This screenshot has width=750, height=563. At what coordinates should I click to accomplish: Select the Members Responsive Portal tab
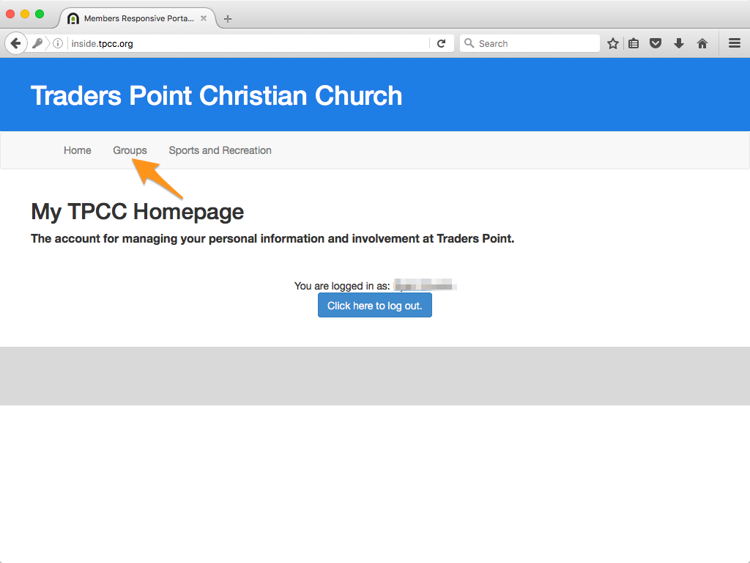(138, 18)
